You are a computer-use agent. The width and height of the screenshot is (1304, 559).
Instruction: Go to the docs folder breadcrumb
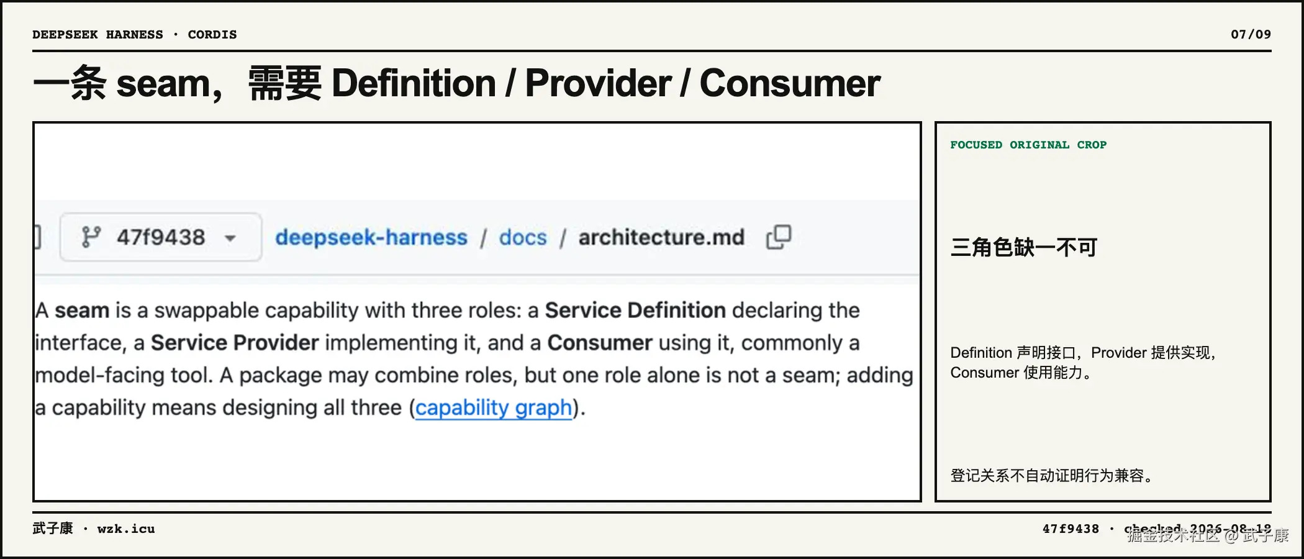click(x=523, y=237)
